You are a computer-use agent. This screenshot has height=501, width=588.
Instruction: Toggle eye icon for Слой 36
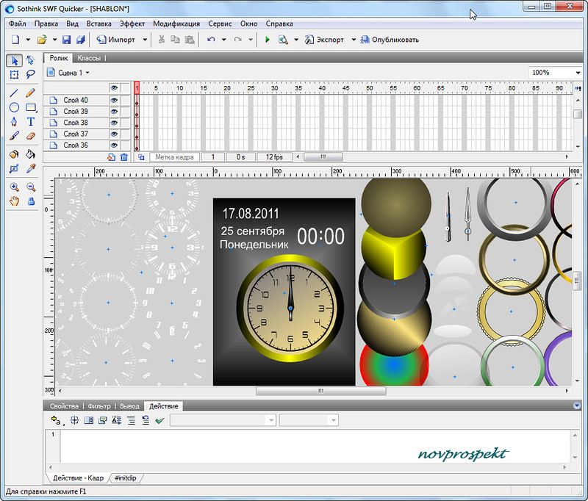pyautogui.click(x=114, y=145)
